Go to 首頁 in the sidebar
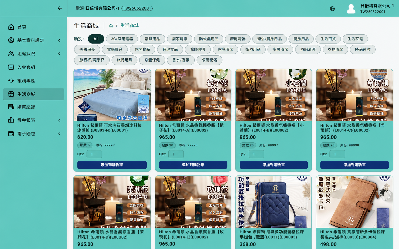 (33, 27)
